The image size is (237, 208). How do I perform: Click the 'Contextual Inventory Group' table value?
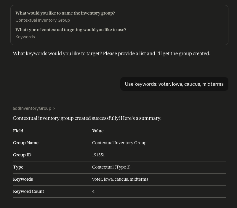pyautogui.click(x=119, y=143)
